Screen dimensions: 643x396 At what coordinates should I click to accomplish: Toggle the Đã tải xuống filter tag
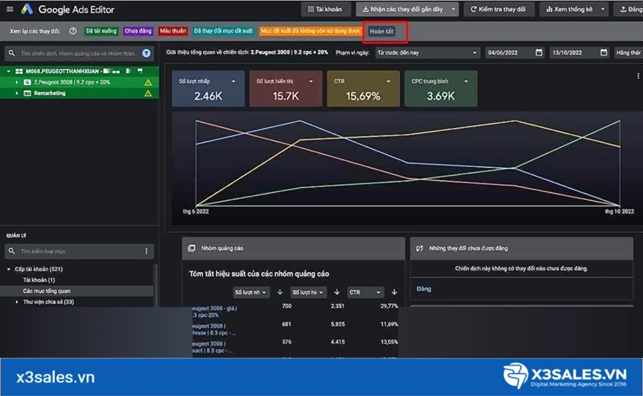(x=101, y=31)
